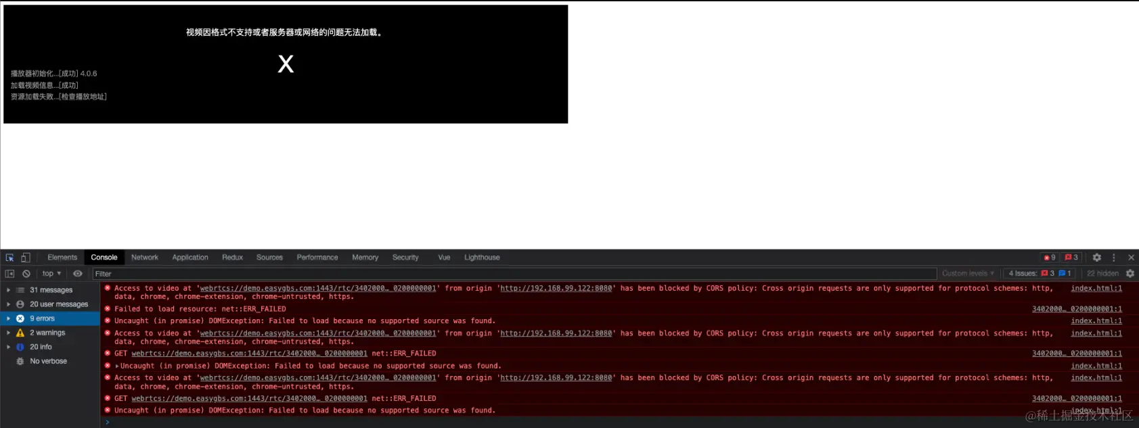The image size is (1139, 428).
Task: Click the '加载视频信息...[成功]' log line
Action: 45,85
